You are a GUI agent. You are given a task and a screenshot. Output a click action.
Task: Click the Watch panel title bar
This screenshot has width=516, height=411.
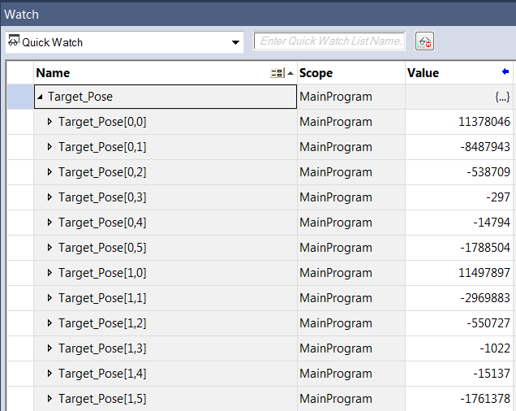click(258, 15)
